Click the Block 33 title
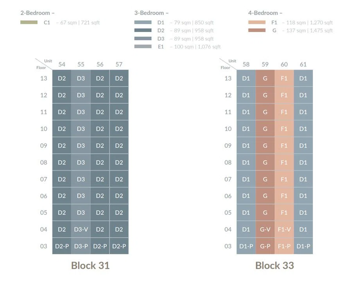The height and width of the screenshot is (282, 344). click(274, 265)
